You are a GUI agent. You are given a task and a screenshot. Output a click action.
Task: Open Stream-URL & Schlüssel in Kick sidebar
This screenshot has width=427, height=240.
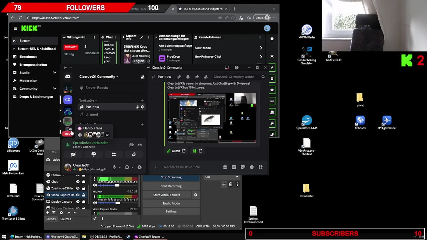click(34, 49)
